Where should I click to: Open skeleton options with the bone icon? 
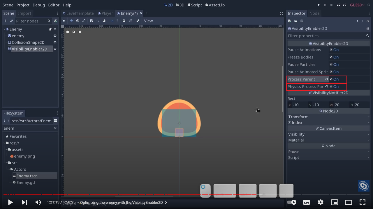pos(138,21)
